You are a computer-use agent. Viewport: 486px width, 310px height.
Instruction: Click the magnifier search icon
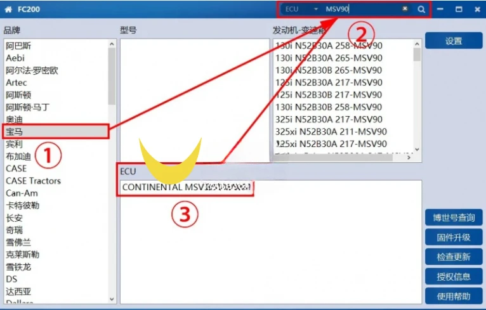click(421, 10)
